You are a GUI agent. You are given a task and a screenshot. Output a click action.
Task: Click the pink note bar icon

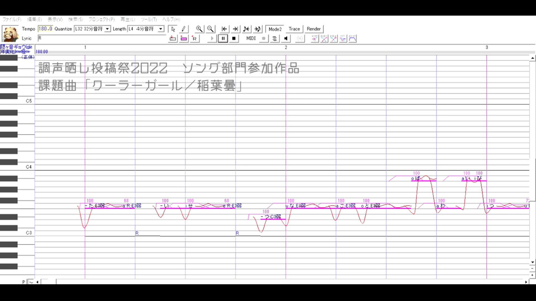[184, 38]
